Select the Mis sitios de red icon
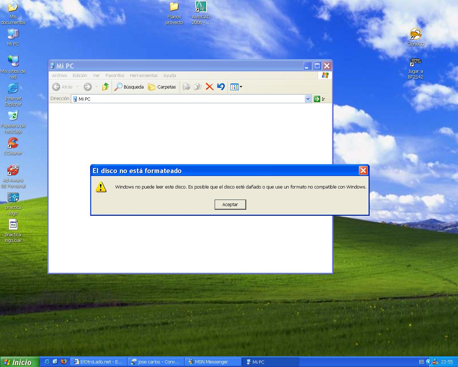 click(x=13, y=67)
